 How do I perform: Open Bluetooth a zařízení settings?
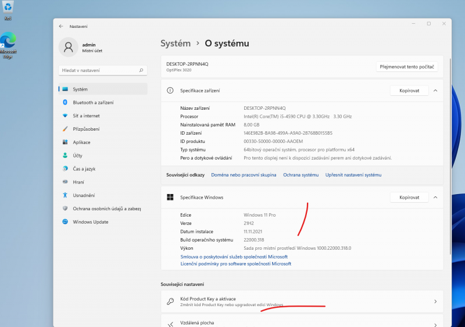pos(103,102)
